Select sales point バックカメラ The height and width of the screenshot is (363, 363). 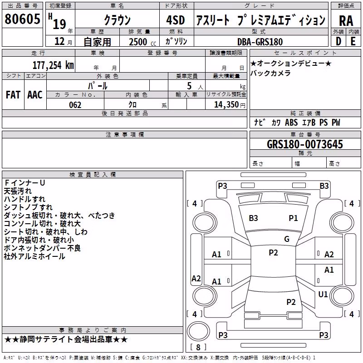[270, 73]
